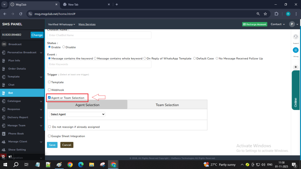Image resolution: width=301 pixels, height=169 pixels.
Task: Click the browser Extensions puzzle icon
Action: click(x=276, y=14)
